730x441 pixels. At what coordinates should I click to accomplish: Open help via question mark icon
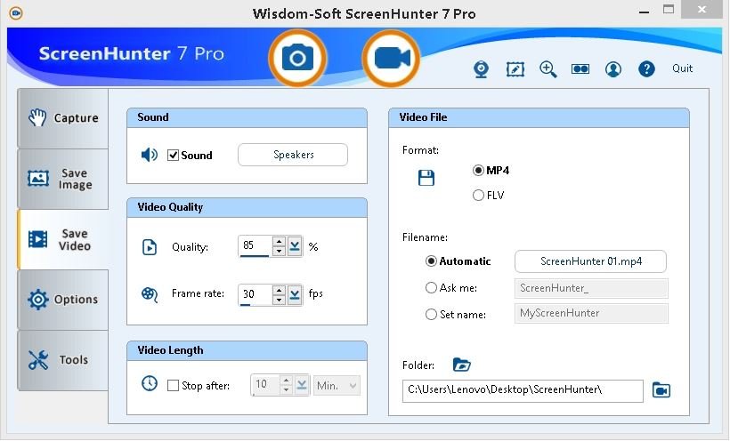click(x=647, y=69)
